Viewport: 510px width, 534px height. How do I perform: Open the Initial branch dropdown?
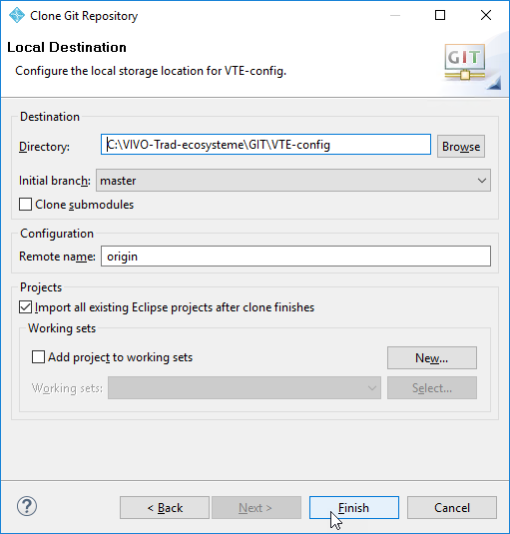293,180
